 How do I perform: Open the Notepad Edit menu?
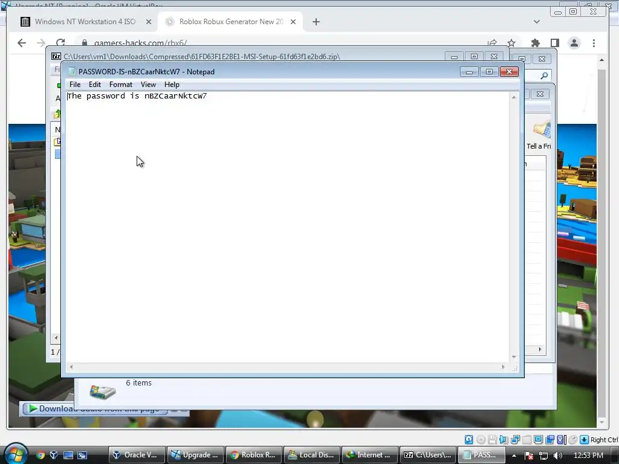pyautogui.click(x=95, y=85)
